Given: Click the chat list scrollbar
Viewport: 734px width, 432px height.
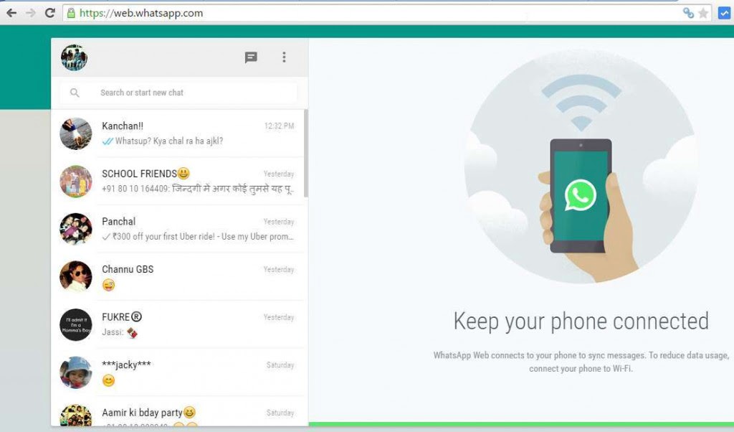Looking at the screenshot, I should (x=306, y=154).
